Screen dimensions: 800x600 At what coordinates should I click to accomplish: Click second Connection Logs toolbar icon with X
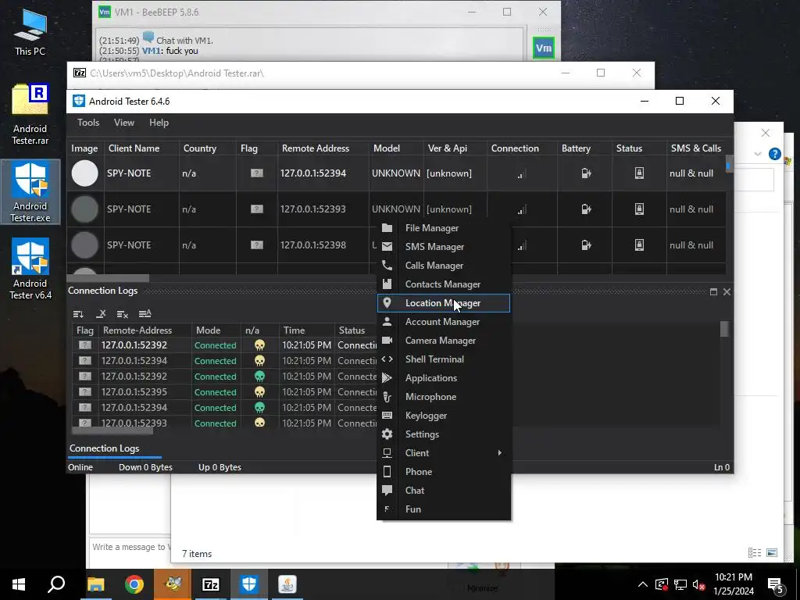tap(101, 314)
